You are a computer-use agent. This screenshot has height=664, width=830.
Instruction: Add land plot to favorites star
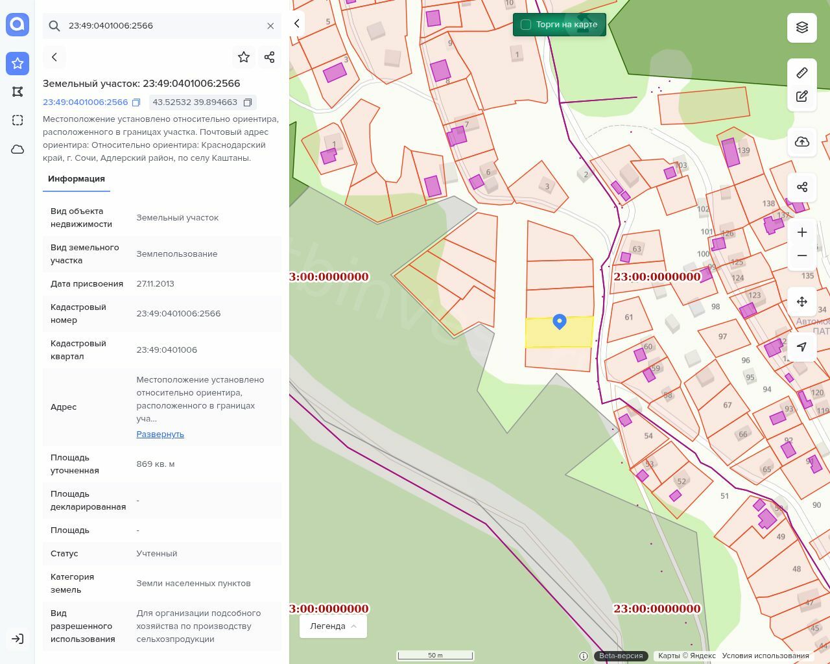[x=244, y=57]
